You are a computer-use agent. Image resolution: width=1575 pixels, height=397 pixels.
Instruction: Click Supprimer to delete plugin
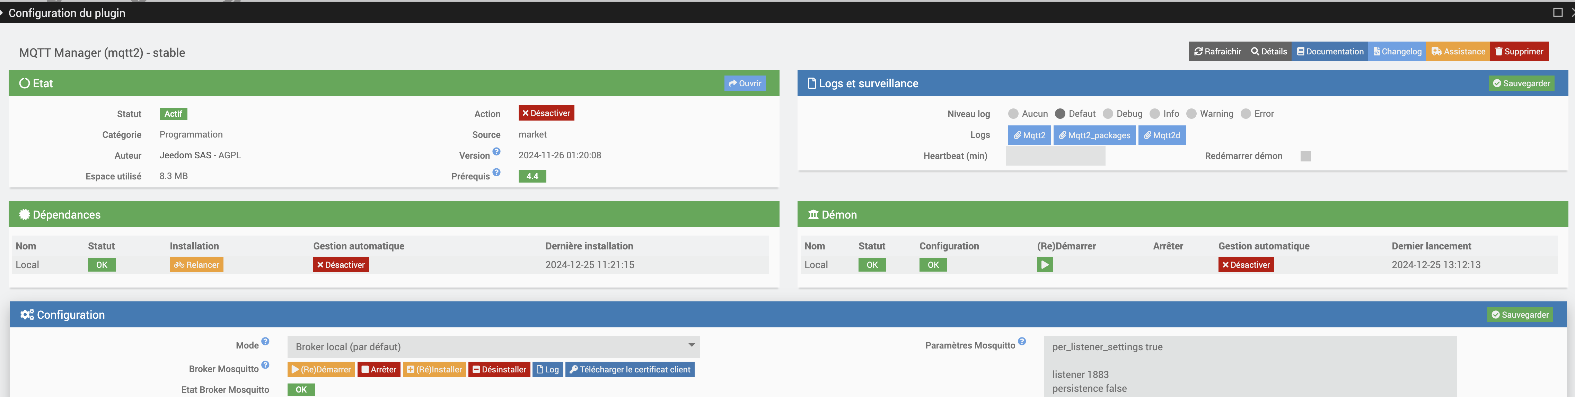tap(1519, 51)
